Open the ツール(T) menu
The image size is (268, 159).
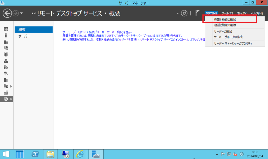click(227, 13)
